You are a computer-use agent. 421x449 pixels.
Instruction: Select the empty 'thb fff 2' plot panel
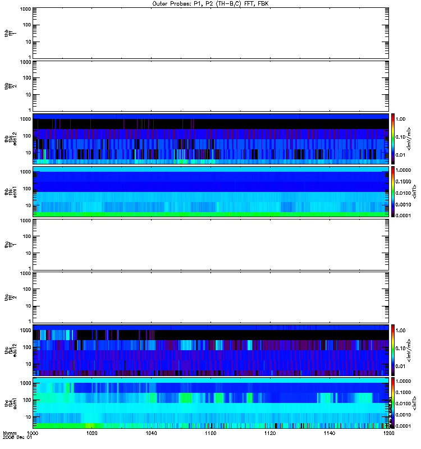pyautogui.click(x=211, y=86)
